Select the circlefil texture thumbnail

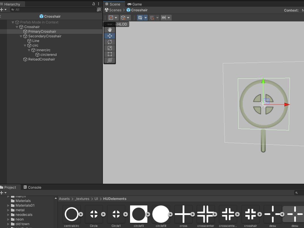coord(139,214)
